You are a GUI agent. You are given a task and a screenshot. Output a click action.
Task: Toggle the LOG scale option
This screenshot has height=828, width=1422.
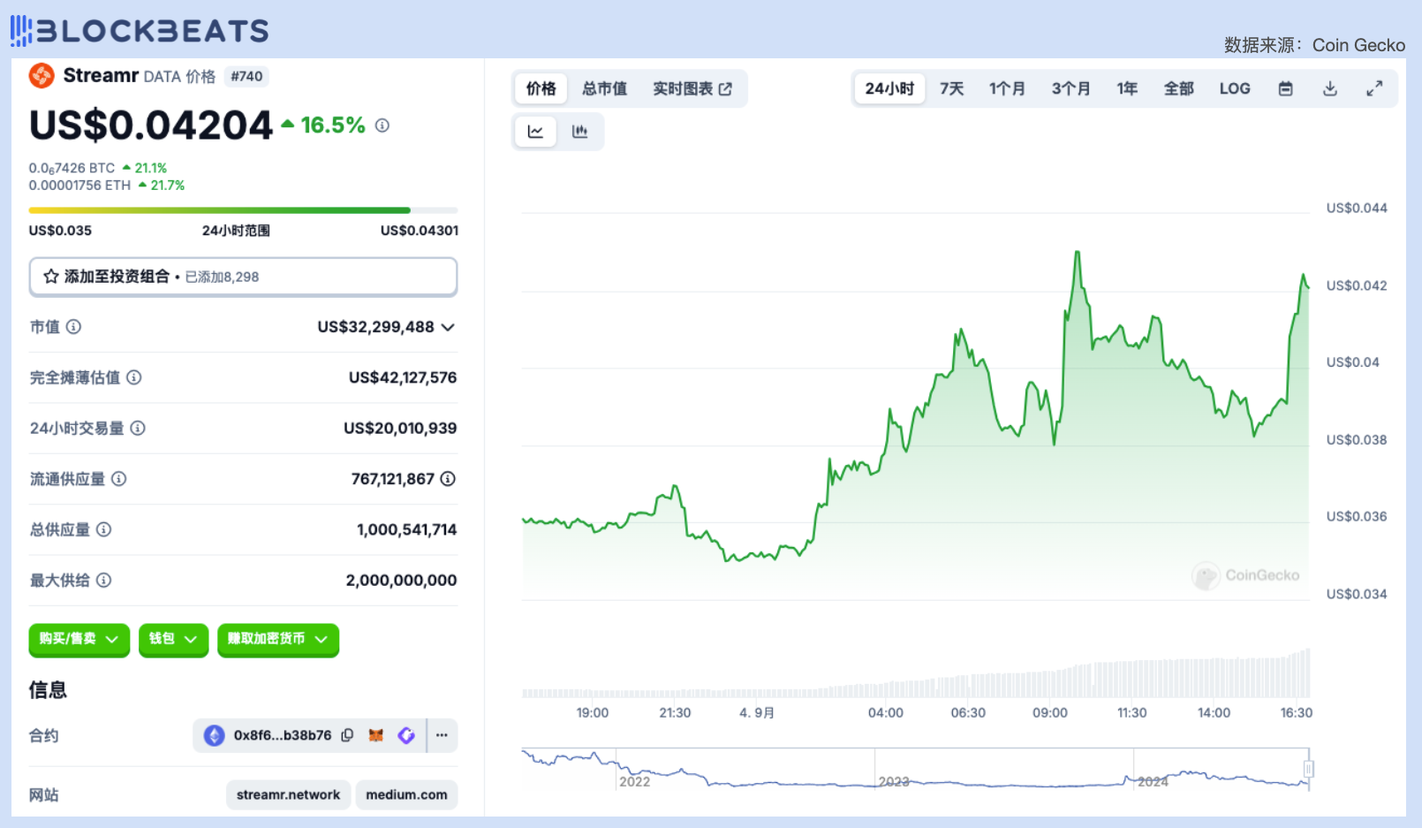tap(1234, 88)
